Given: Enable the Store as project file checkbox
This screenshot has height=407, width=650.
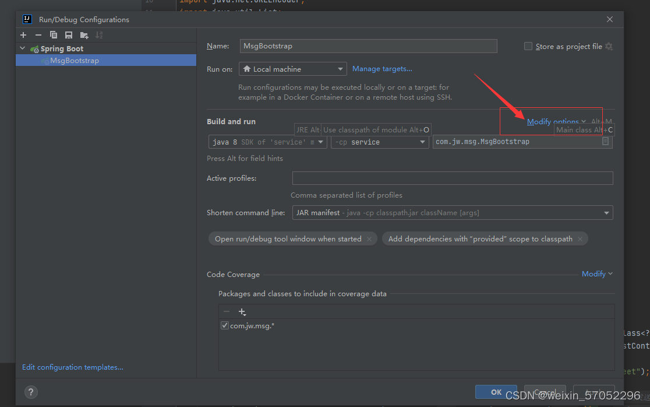Looking at the screenshot, I should click(528, 46).
